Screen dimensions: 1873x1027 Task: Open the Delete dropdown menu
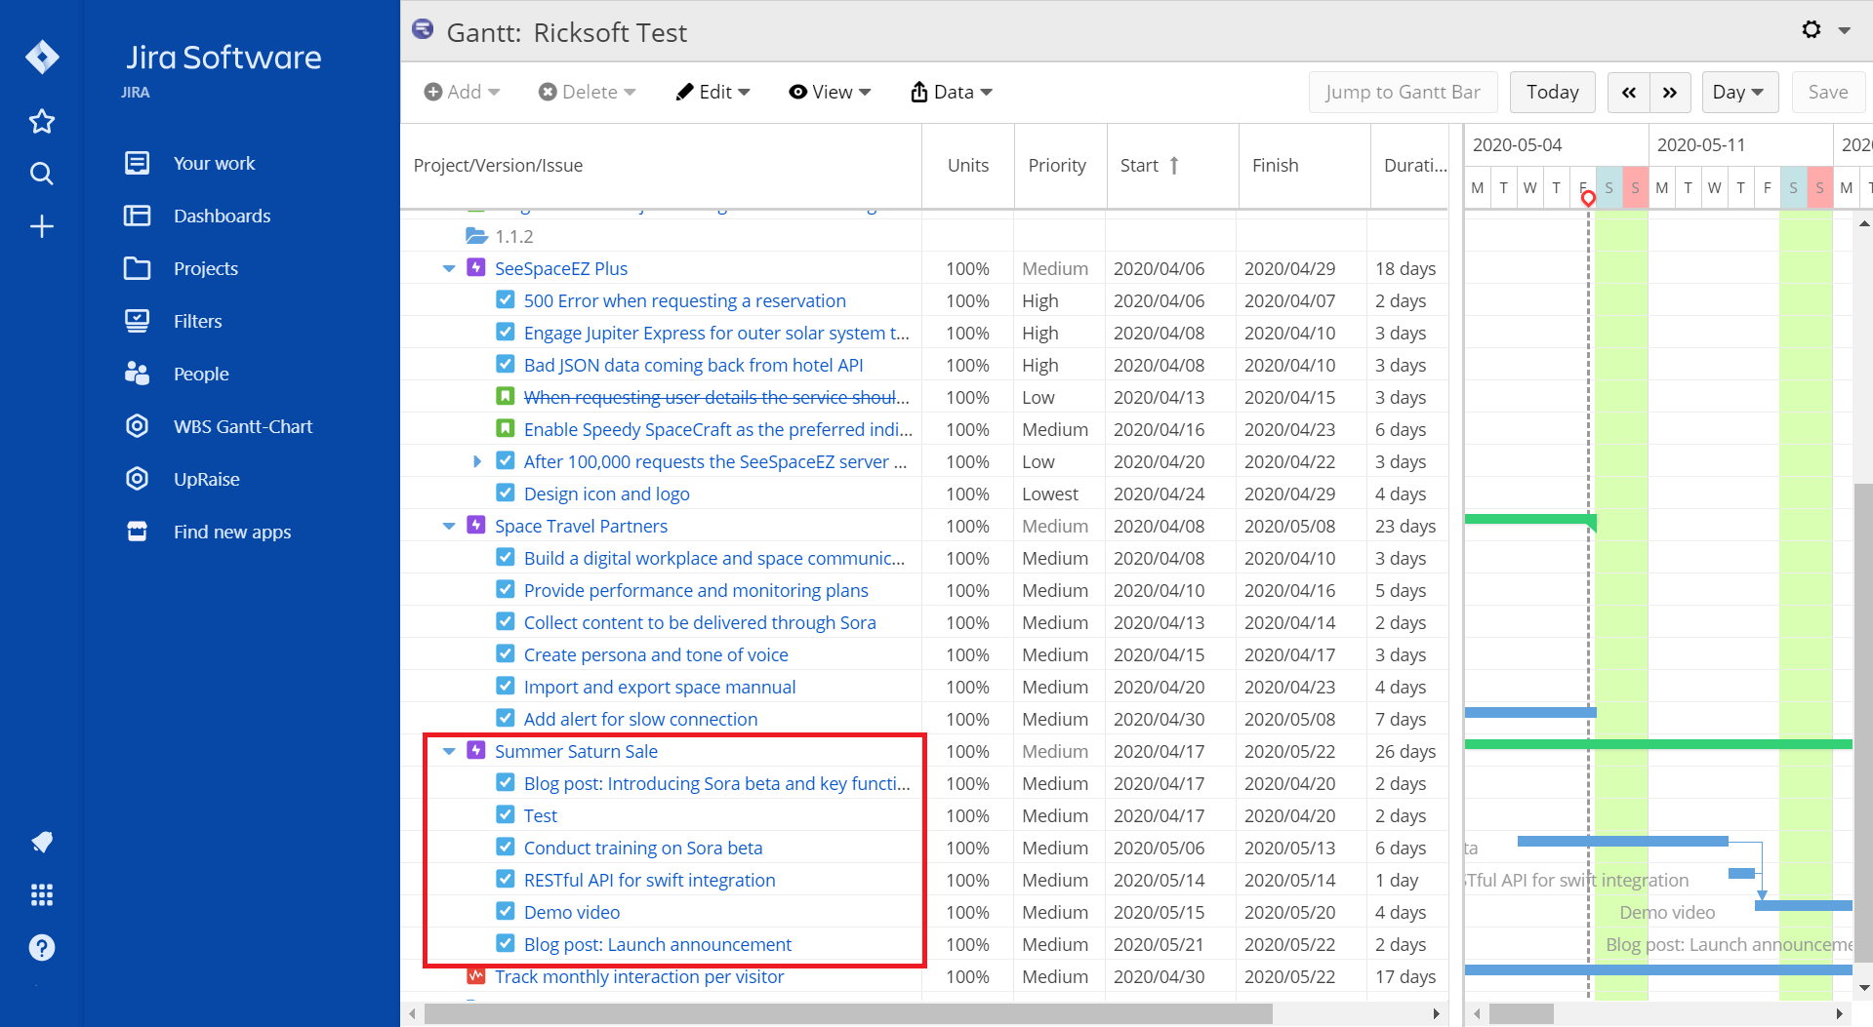pos(587,92)
